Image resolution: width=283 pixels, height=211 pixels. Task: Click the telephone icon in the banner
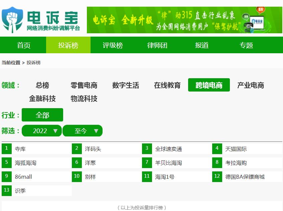click(x=249, y=26)
